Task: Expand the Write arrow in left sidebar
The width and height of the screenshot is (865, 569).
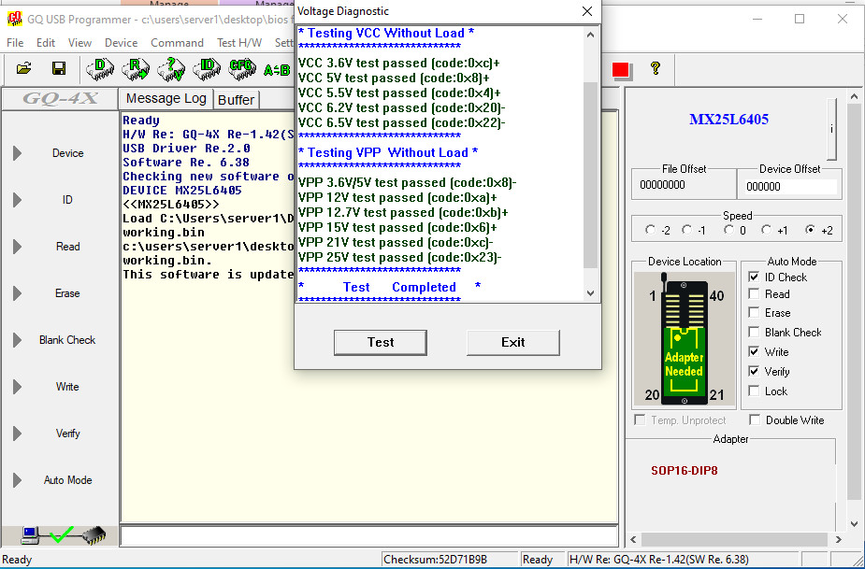Action: [x=17, y=387]
